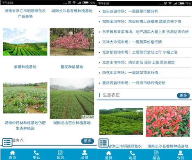Select the red leaf plant thumbnail
192x160 pixels.
click(x=168, y=121)
